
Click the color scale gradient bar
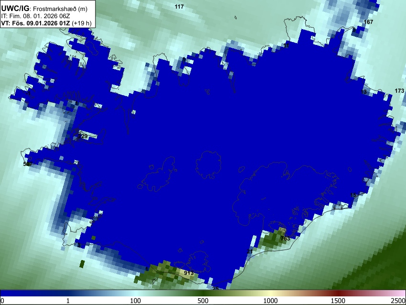click(x=203, y=293)
